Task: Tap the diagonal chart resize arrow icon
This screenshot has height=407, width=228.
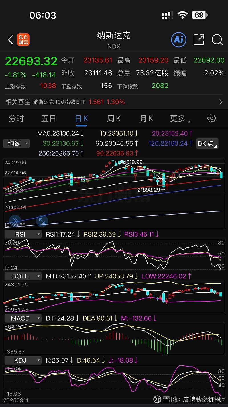Action: [x=42, y=221]
